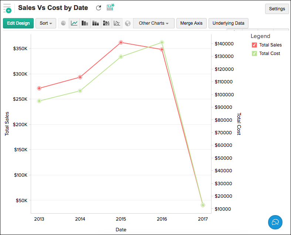Image resolution: width=291 pixels, height=235 pixels.
Task: Open the Other Charts dropdown
Action: (153, 23)
